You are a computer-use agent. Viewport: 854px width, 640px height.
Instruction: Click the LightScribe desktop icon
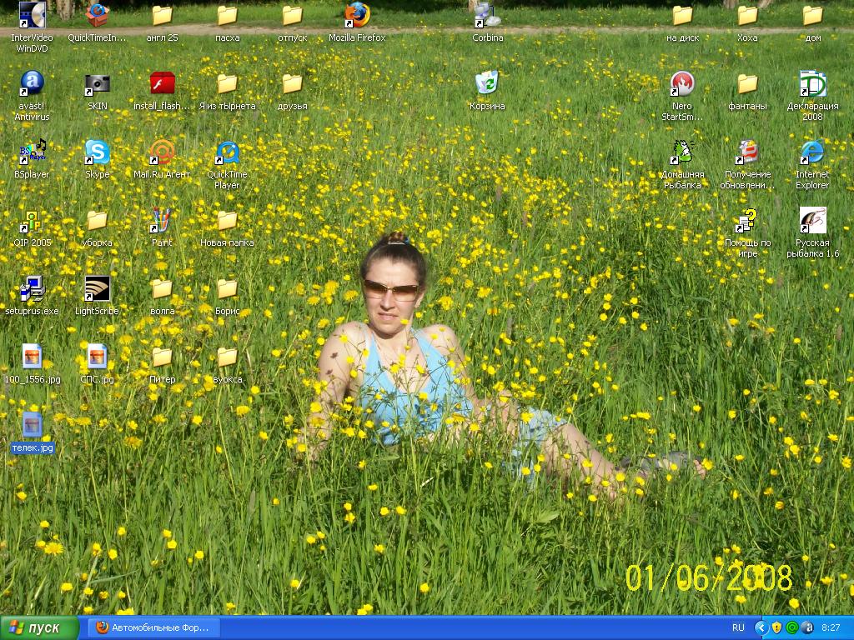[97, 289]
